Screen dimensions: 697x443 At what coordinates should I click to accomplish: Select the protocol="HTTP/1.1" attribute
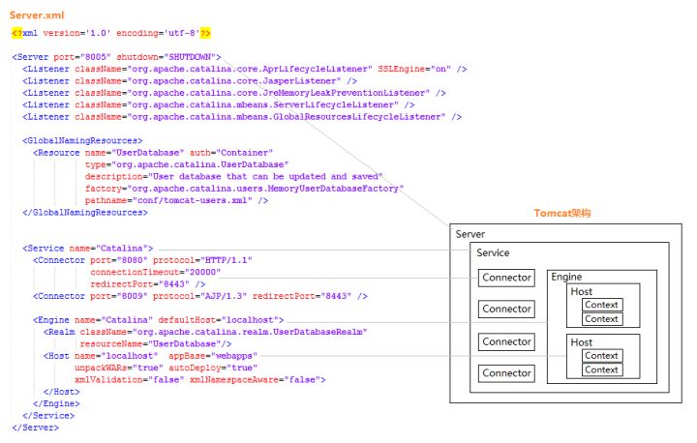click(x=202, y=260)
